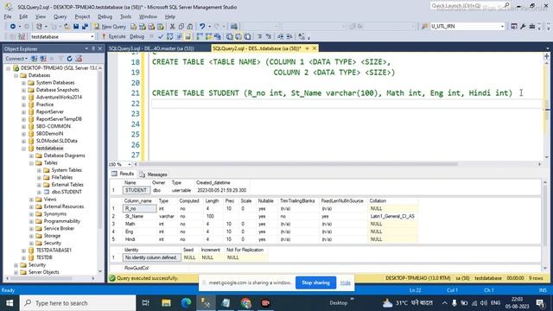Click the New Query button
553x311 pixels.
[110, 27]
